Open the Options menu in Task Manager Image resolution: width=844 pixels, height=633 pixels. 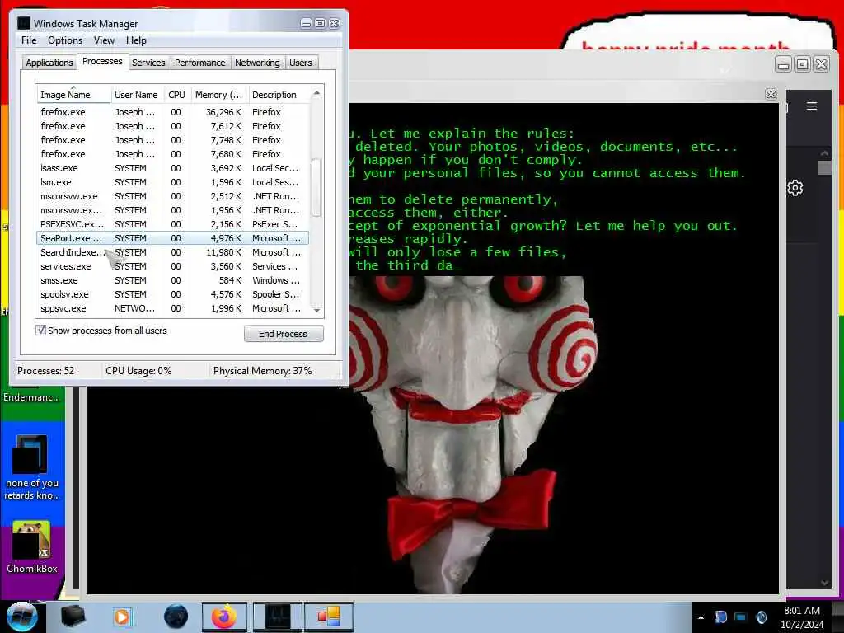(65, 40)
